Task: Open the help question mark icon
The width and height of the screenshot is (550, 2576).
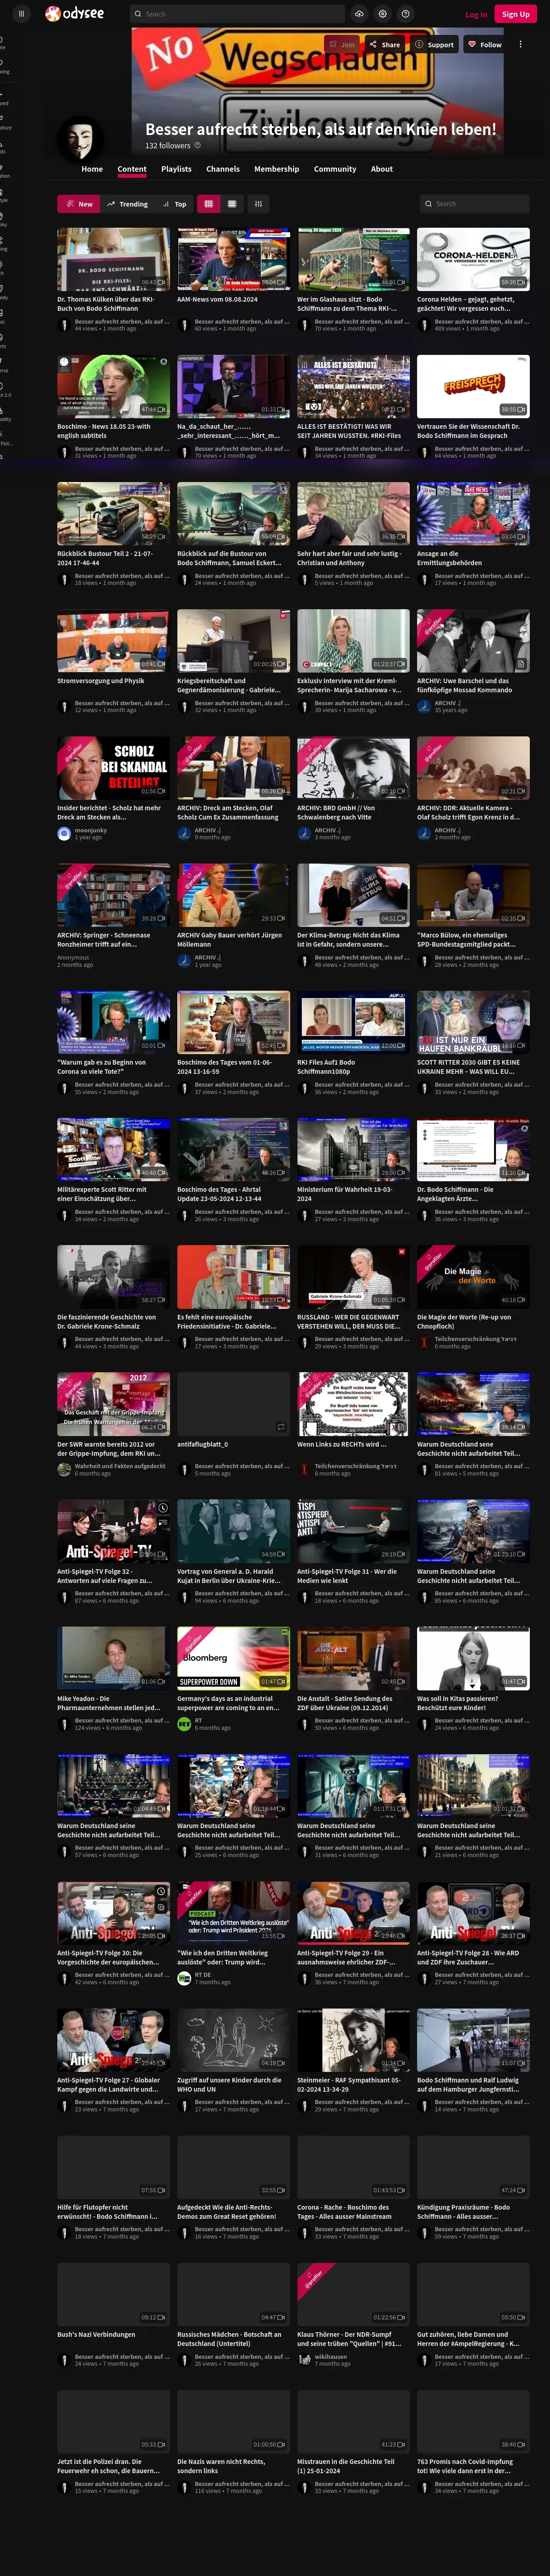Action: (405, 14)
